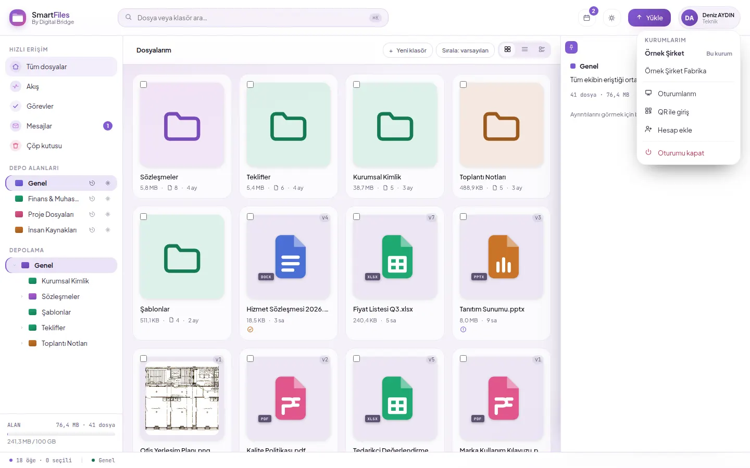Collapse the Genel tree in Depolama
The width and height of the screenshot is (750, 468).
point(15,265)
